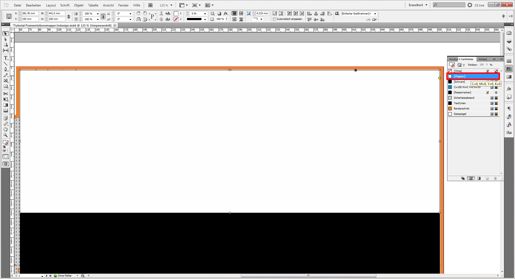The image size is (515, 279).
Task: Select the Randanschnitt orange swatch
Action: click(450, 108)
